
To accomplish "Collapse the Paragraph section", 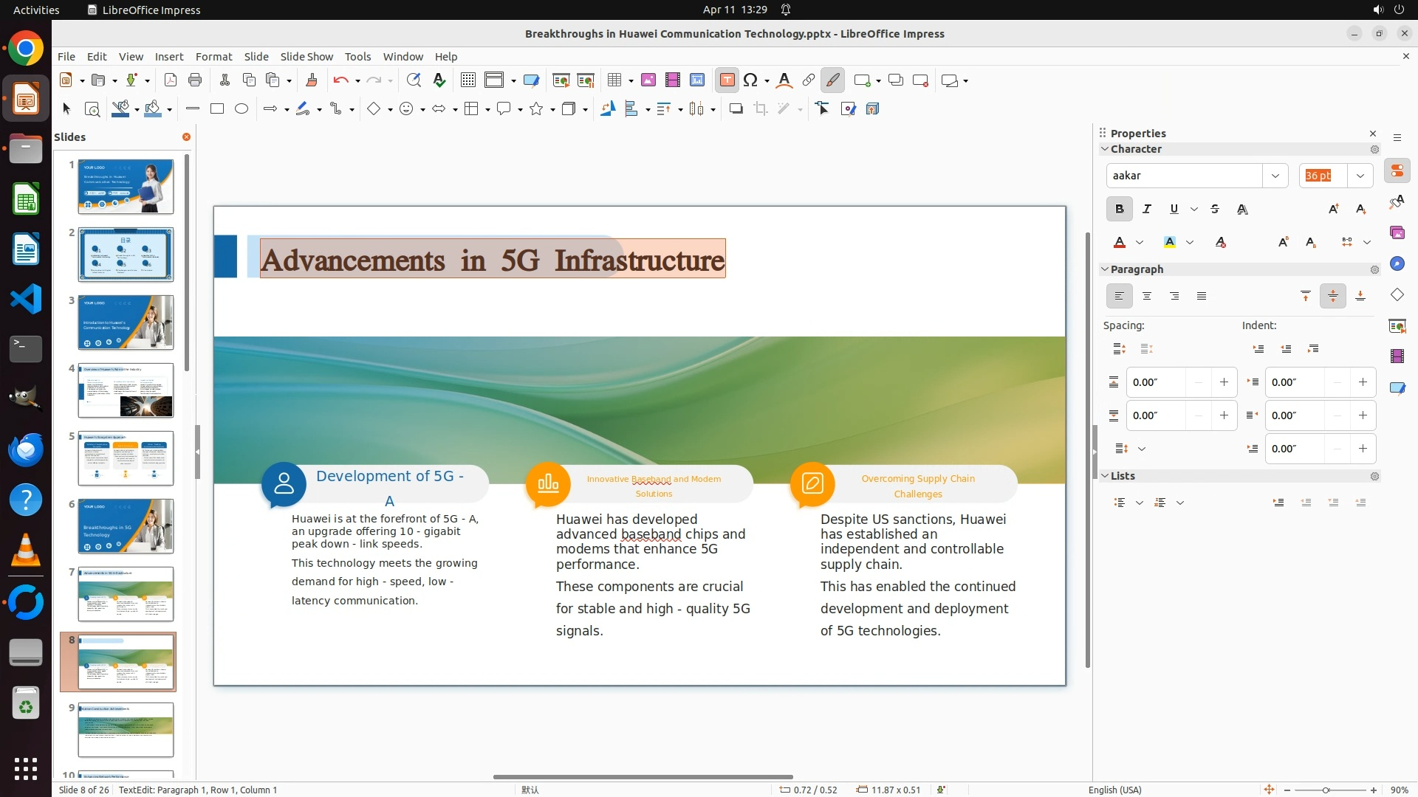I will [x=1105, y=269].
